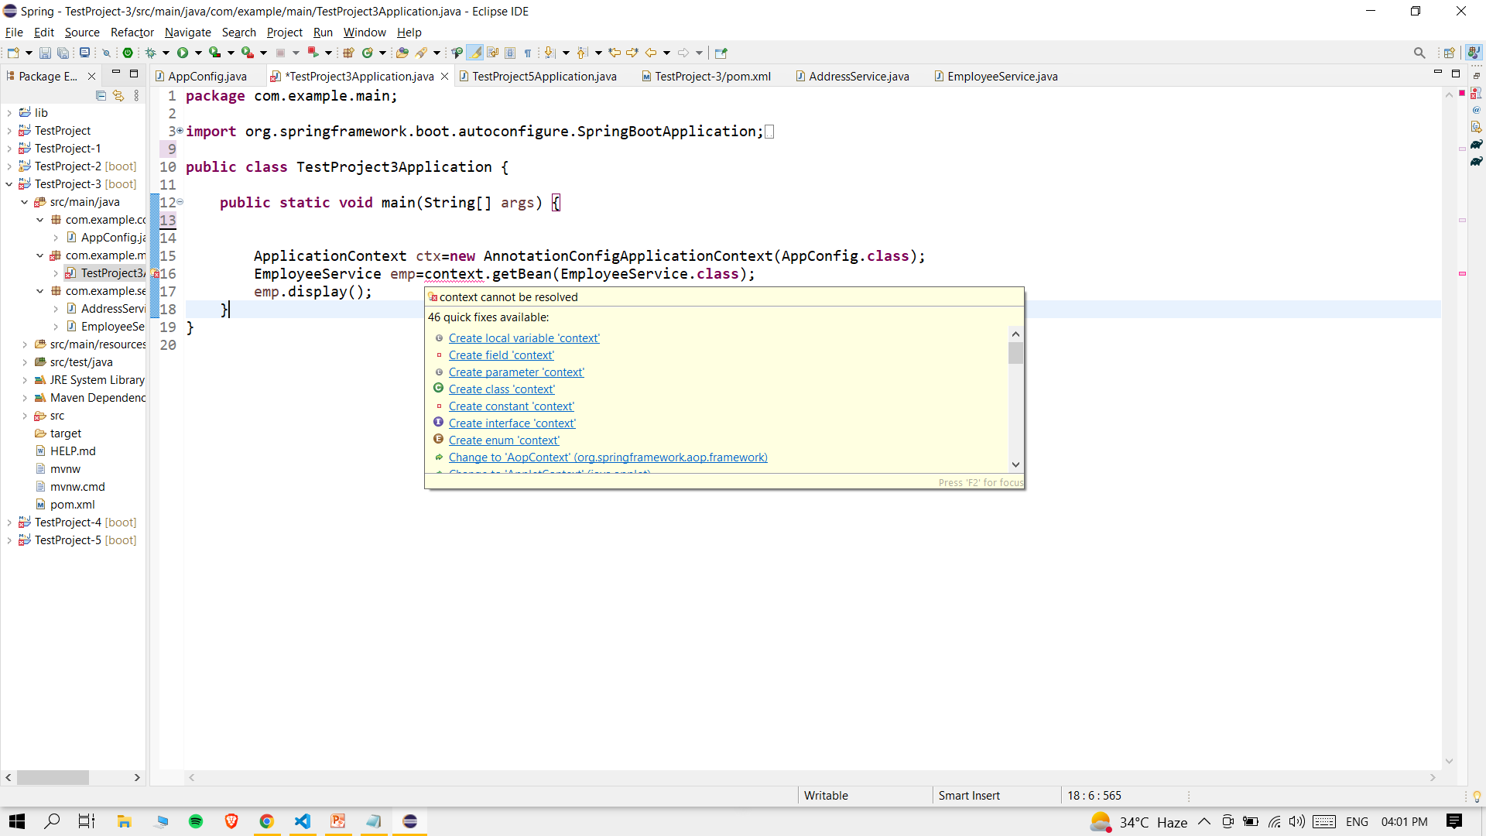Click scroll down arrow in quick fix popup
The image size is (1486, 836).
1015,464
